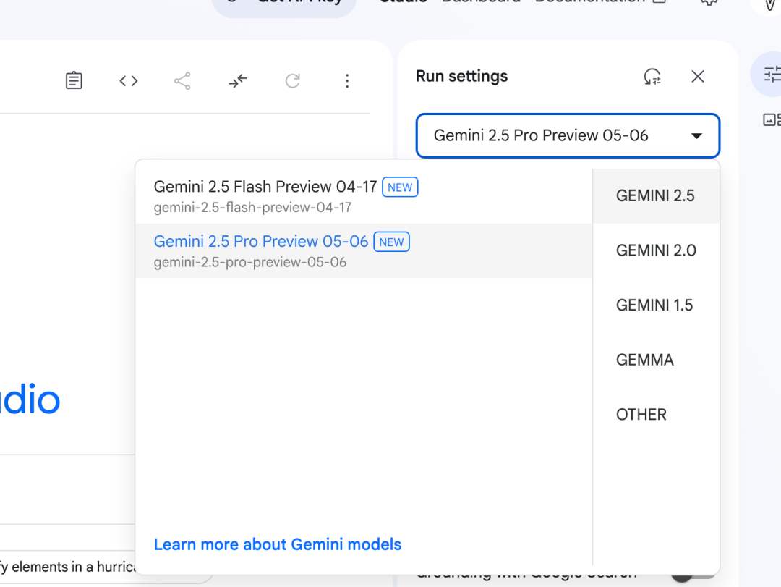Open compare mode with the arrows icon
Screen dimensions: 781x587
tap(238, 80)
